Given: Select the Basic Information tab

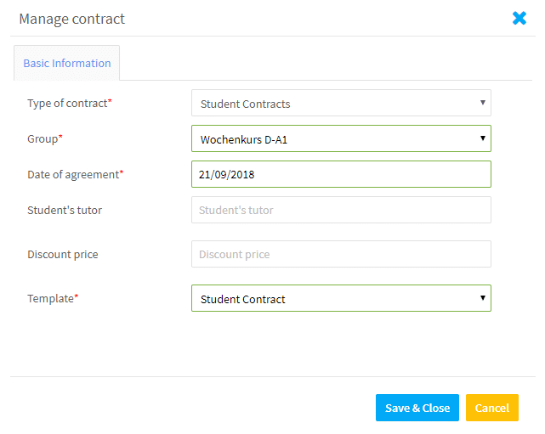Looking at the screenshot, I should (66, 63).
